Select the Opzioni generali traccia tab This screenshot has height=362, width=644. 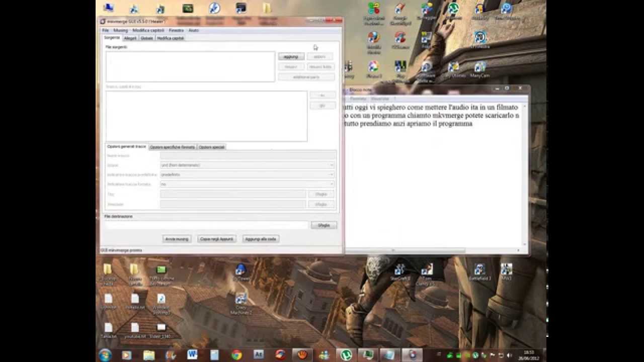[126, 146]
